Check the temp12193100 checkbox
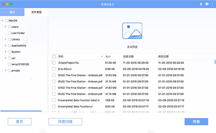216x133 pixels. pos(9,64)
